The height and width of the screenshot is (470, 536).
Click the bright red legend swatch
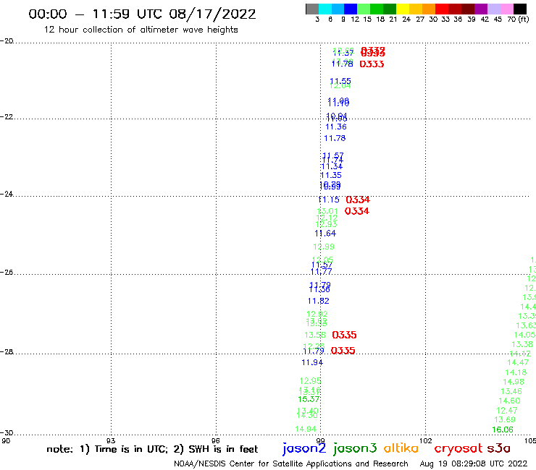pyautogui.click(x=442, y=9)
